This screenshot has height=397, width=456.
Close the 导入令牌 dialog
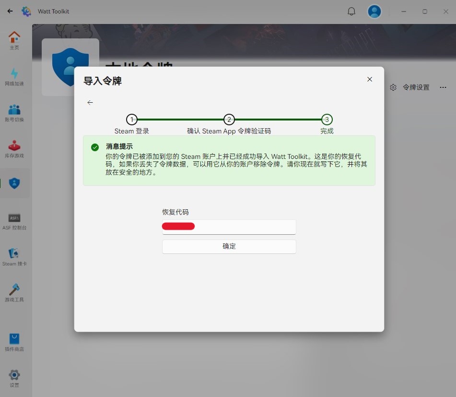(370, 79)
